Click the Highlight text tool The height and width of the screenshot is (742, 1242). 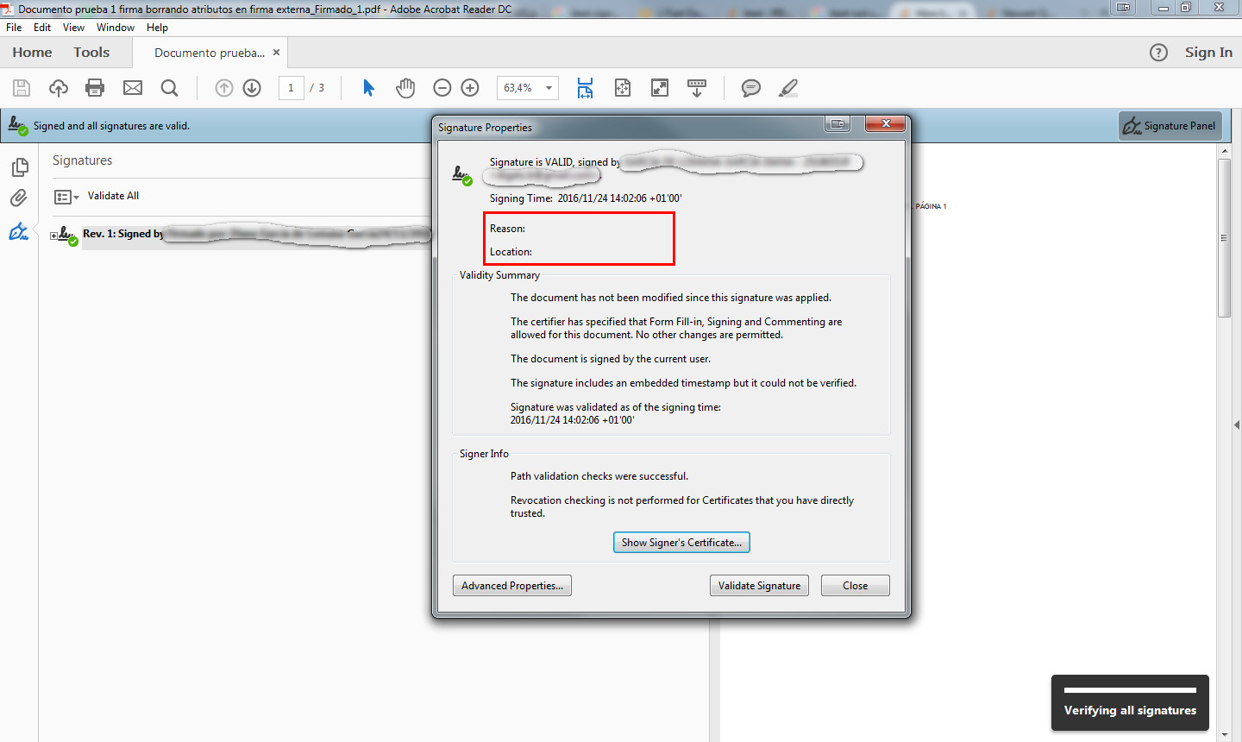pos(787,87)
